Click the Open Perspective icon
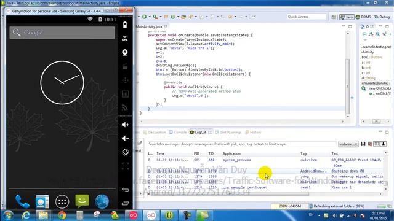The height and width of the screenshot is (221, 394). [334, 17]
